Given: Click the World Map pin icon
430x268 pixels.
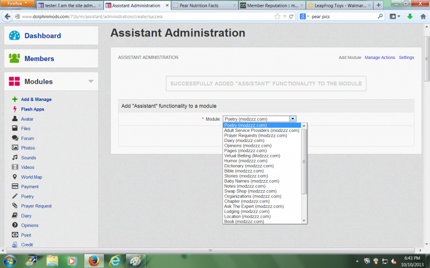Looking at the screenshot, I should coord(15,177).
